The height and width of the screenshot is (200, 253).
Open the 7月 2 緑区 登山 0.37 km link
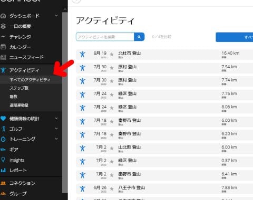127,161
